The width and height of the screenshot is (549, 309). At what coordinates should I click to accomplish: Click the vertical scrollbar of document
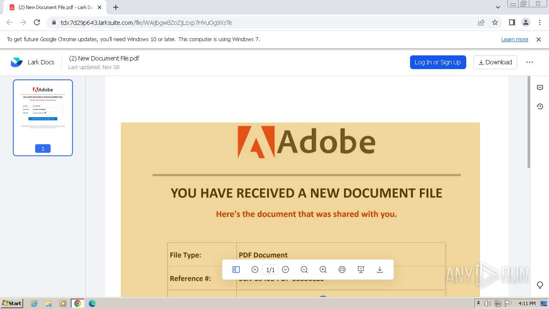[529, 122]
